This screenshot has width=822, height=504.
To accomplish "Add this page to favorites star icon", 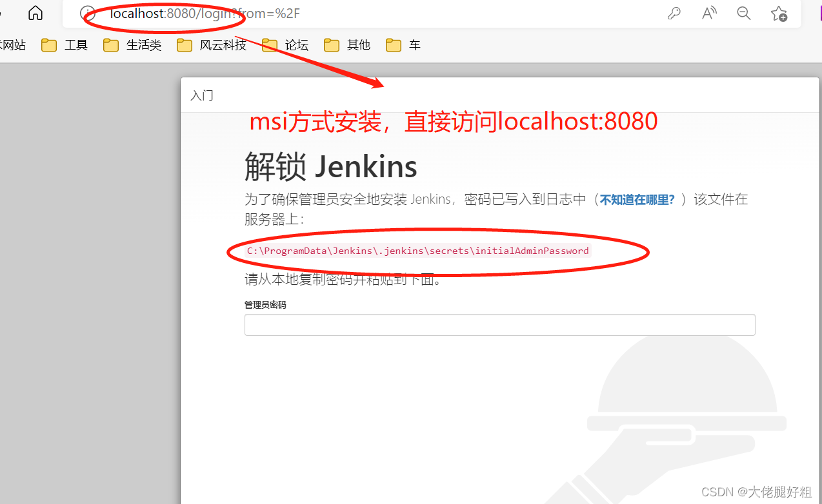I will pyautogui.click(x=779, y=14).
